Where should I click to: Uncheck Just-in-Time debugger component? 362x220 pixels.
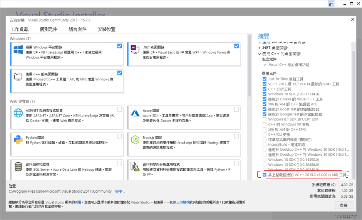pyautogui.click(x=264, y=79)
